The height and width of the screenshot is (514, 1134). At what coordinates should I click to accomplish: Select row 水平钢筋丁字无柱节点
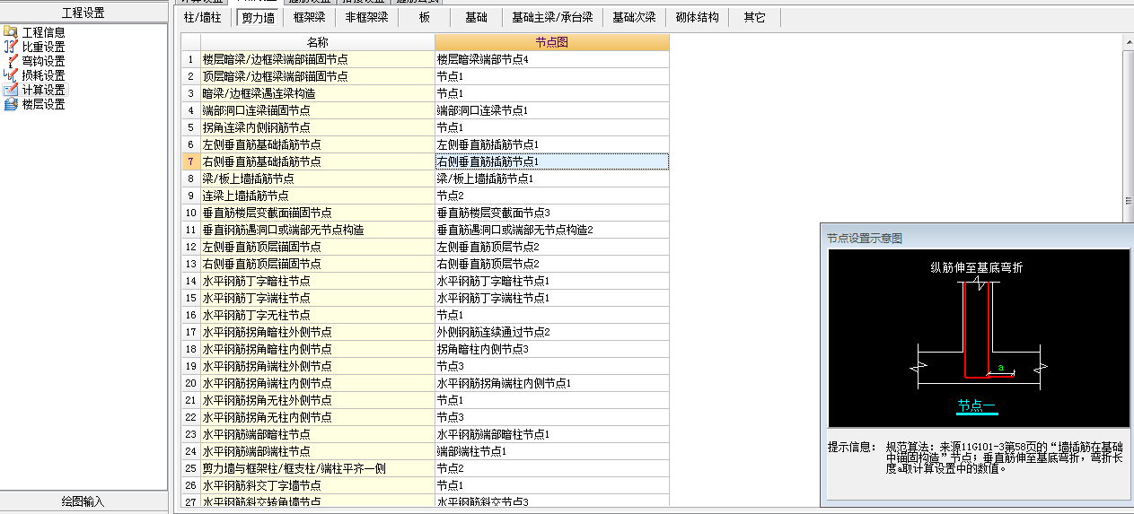pos(318,315)
